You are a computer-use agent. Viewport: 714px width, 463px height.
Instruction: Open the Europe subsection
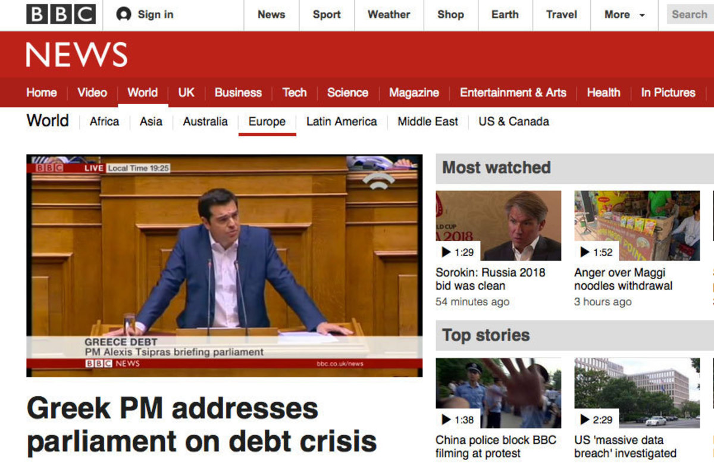pyautogui.click(x=267, y=121)
